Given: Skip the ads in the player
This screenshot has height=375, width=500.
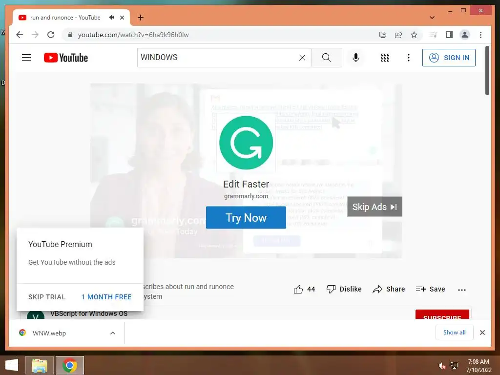Looking at the screenshot, I should [375, 207].
